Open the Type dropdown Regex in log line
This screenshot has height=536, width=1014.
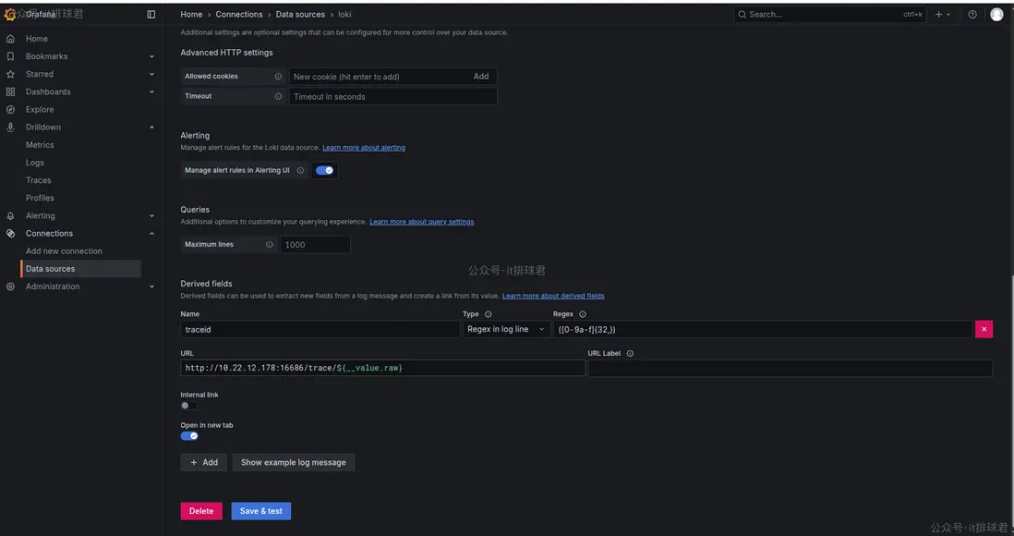tap(506, 329)
